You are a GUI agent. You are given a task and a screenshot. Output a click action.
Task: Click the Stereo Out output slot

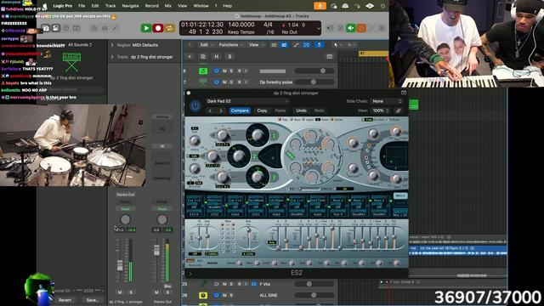125,195
